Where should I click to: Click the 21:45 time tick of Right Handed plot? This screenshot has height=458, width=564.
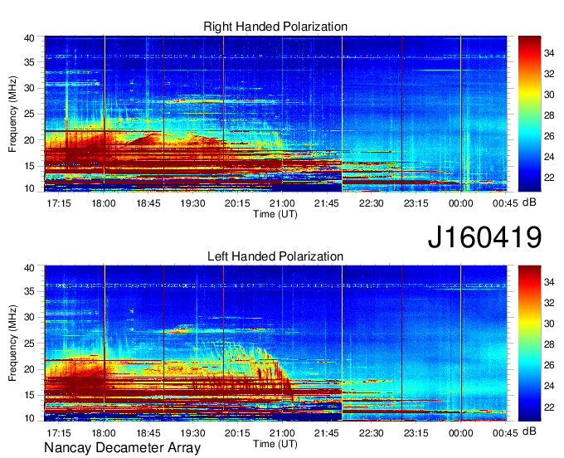[x=327, y=203]
